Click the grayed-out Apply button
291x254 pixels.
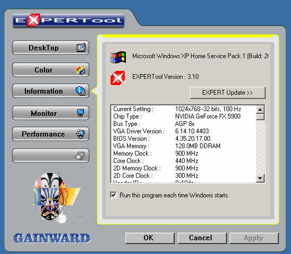point(254,238)
